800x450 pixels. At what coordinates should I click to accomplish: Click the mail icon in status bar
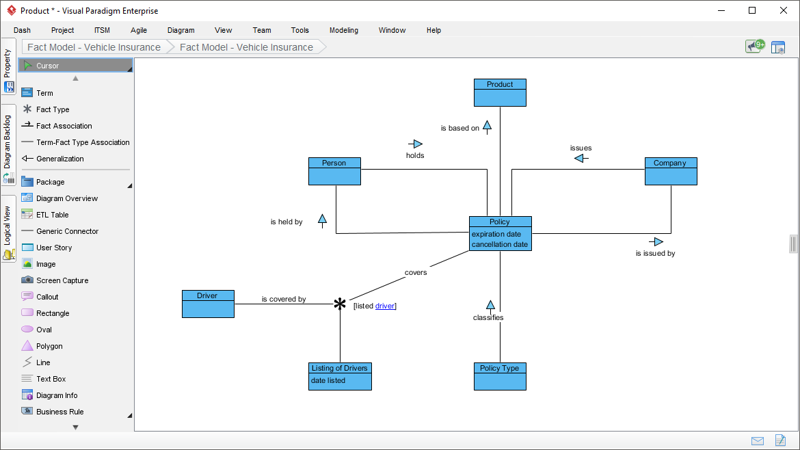point(758,440)
